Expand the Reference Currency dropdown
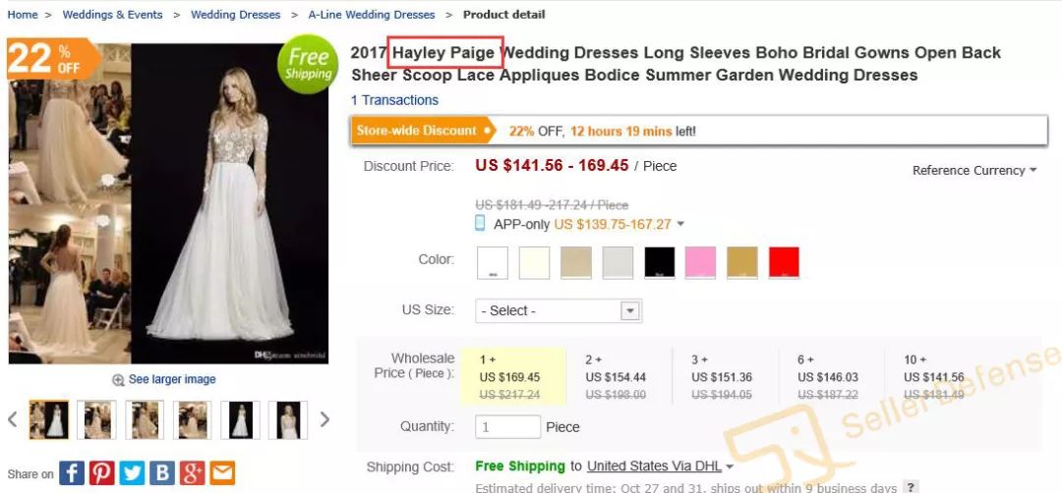This screenshot has width=1062, height=493. 973,170
